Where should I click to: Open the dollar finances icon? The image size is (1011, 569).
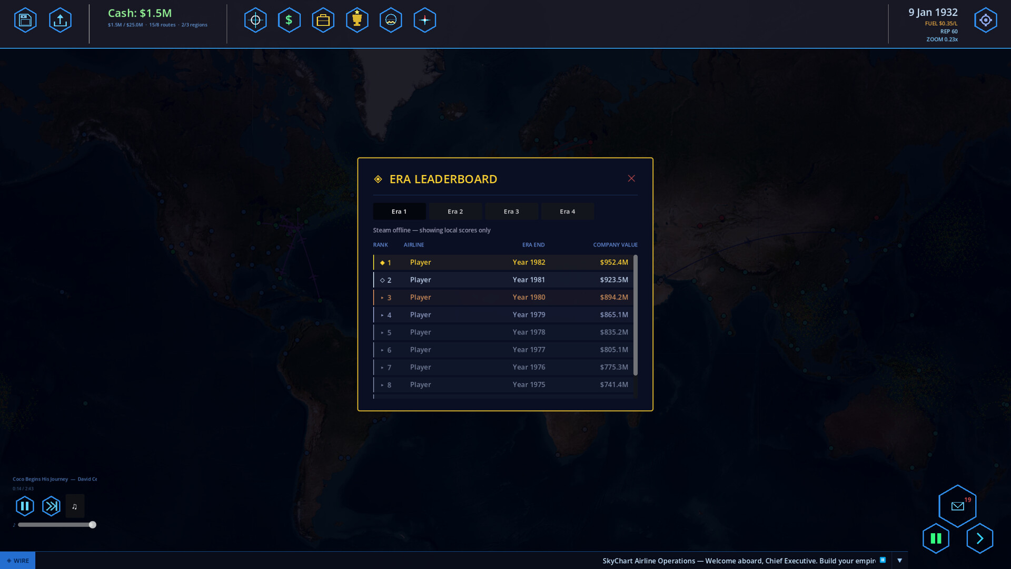289,20
